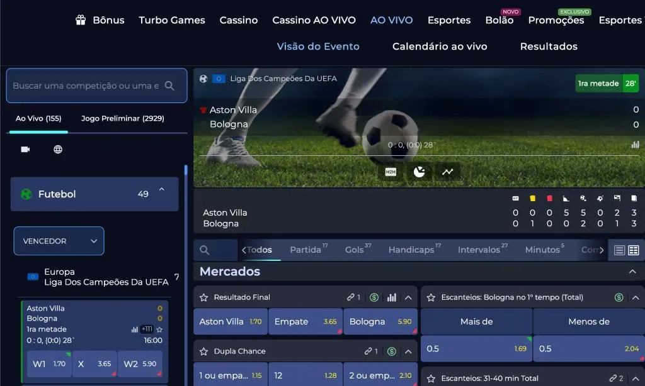Click X 3.65 odds in sidebar
The height and width of the screenshot is (386, 645).
(x=94, y=364)
